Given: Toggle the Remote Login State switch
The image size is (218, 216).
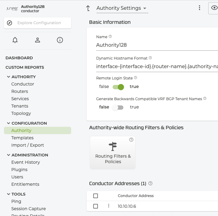Looking at the screenshot, I should pos(118,87).
